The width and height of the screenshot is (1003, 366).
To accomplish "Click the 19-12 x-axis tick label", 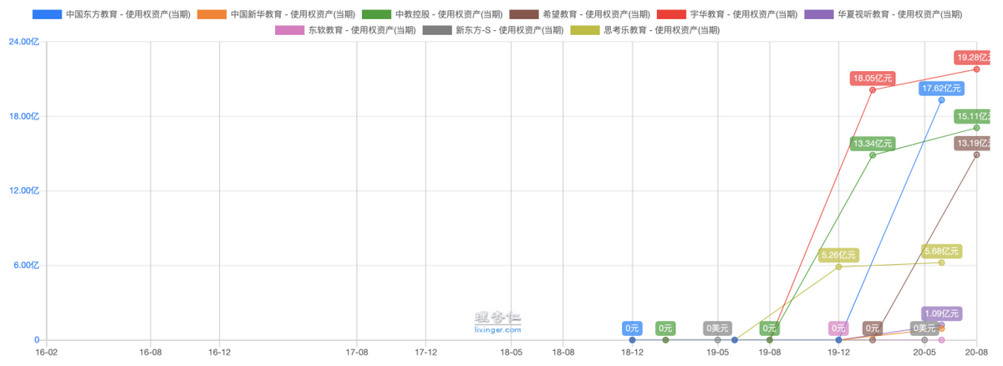I will click(x=838, y=353).
